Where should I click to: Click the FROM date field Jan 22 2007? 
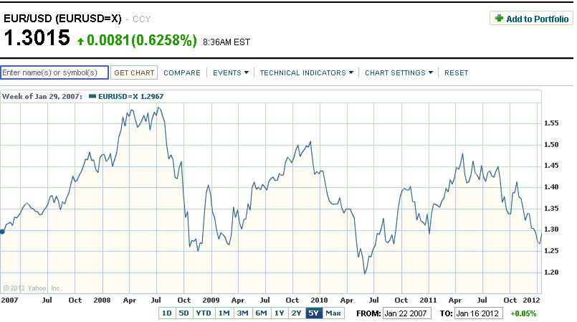tap(406, 313)
